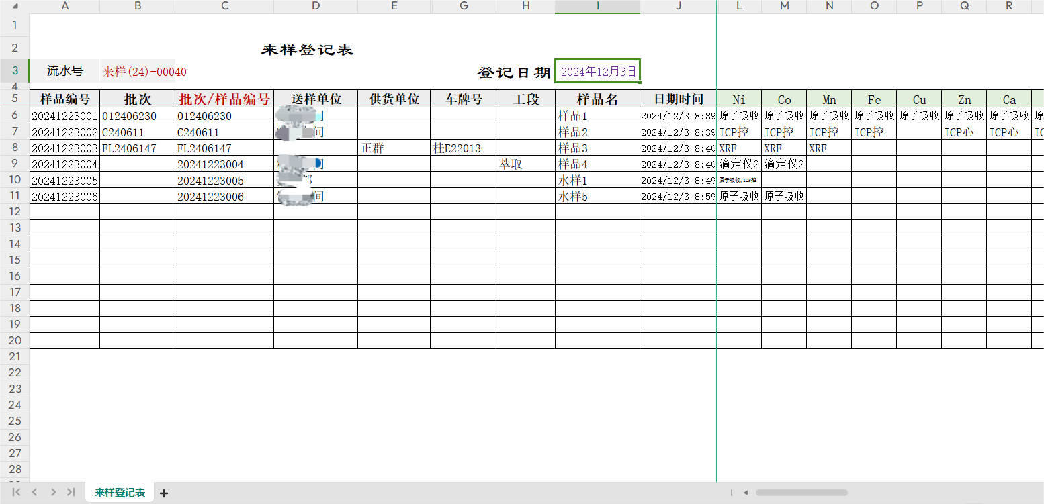Select the 萃取 process cell
Viewport: 1044px width, 504px height.
pos(511,164)
